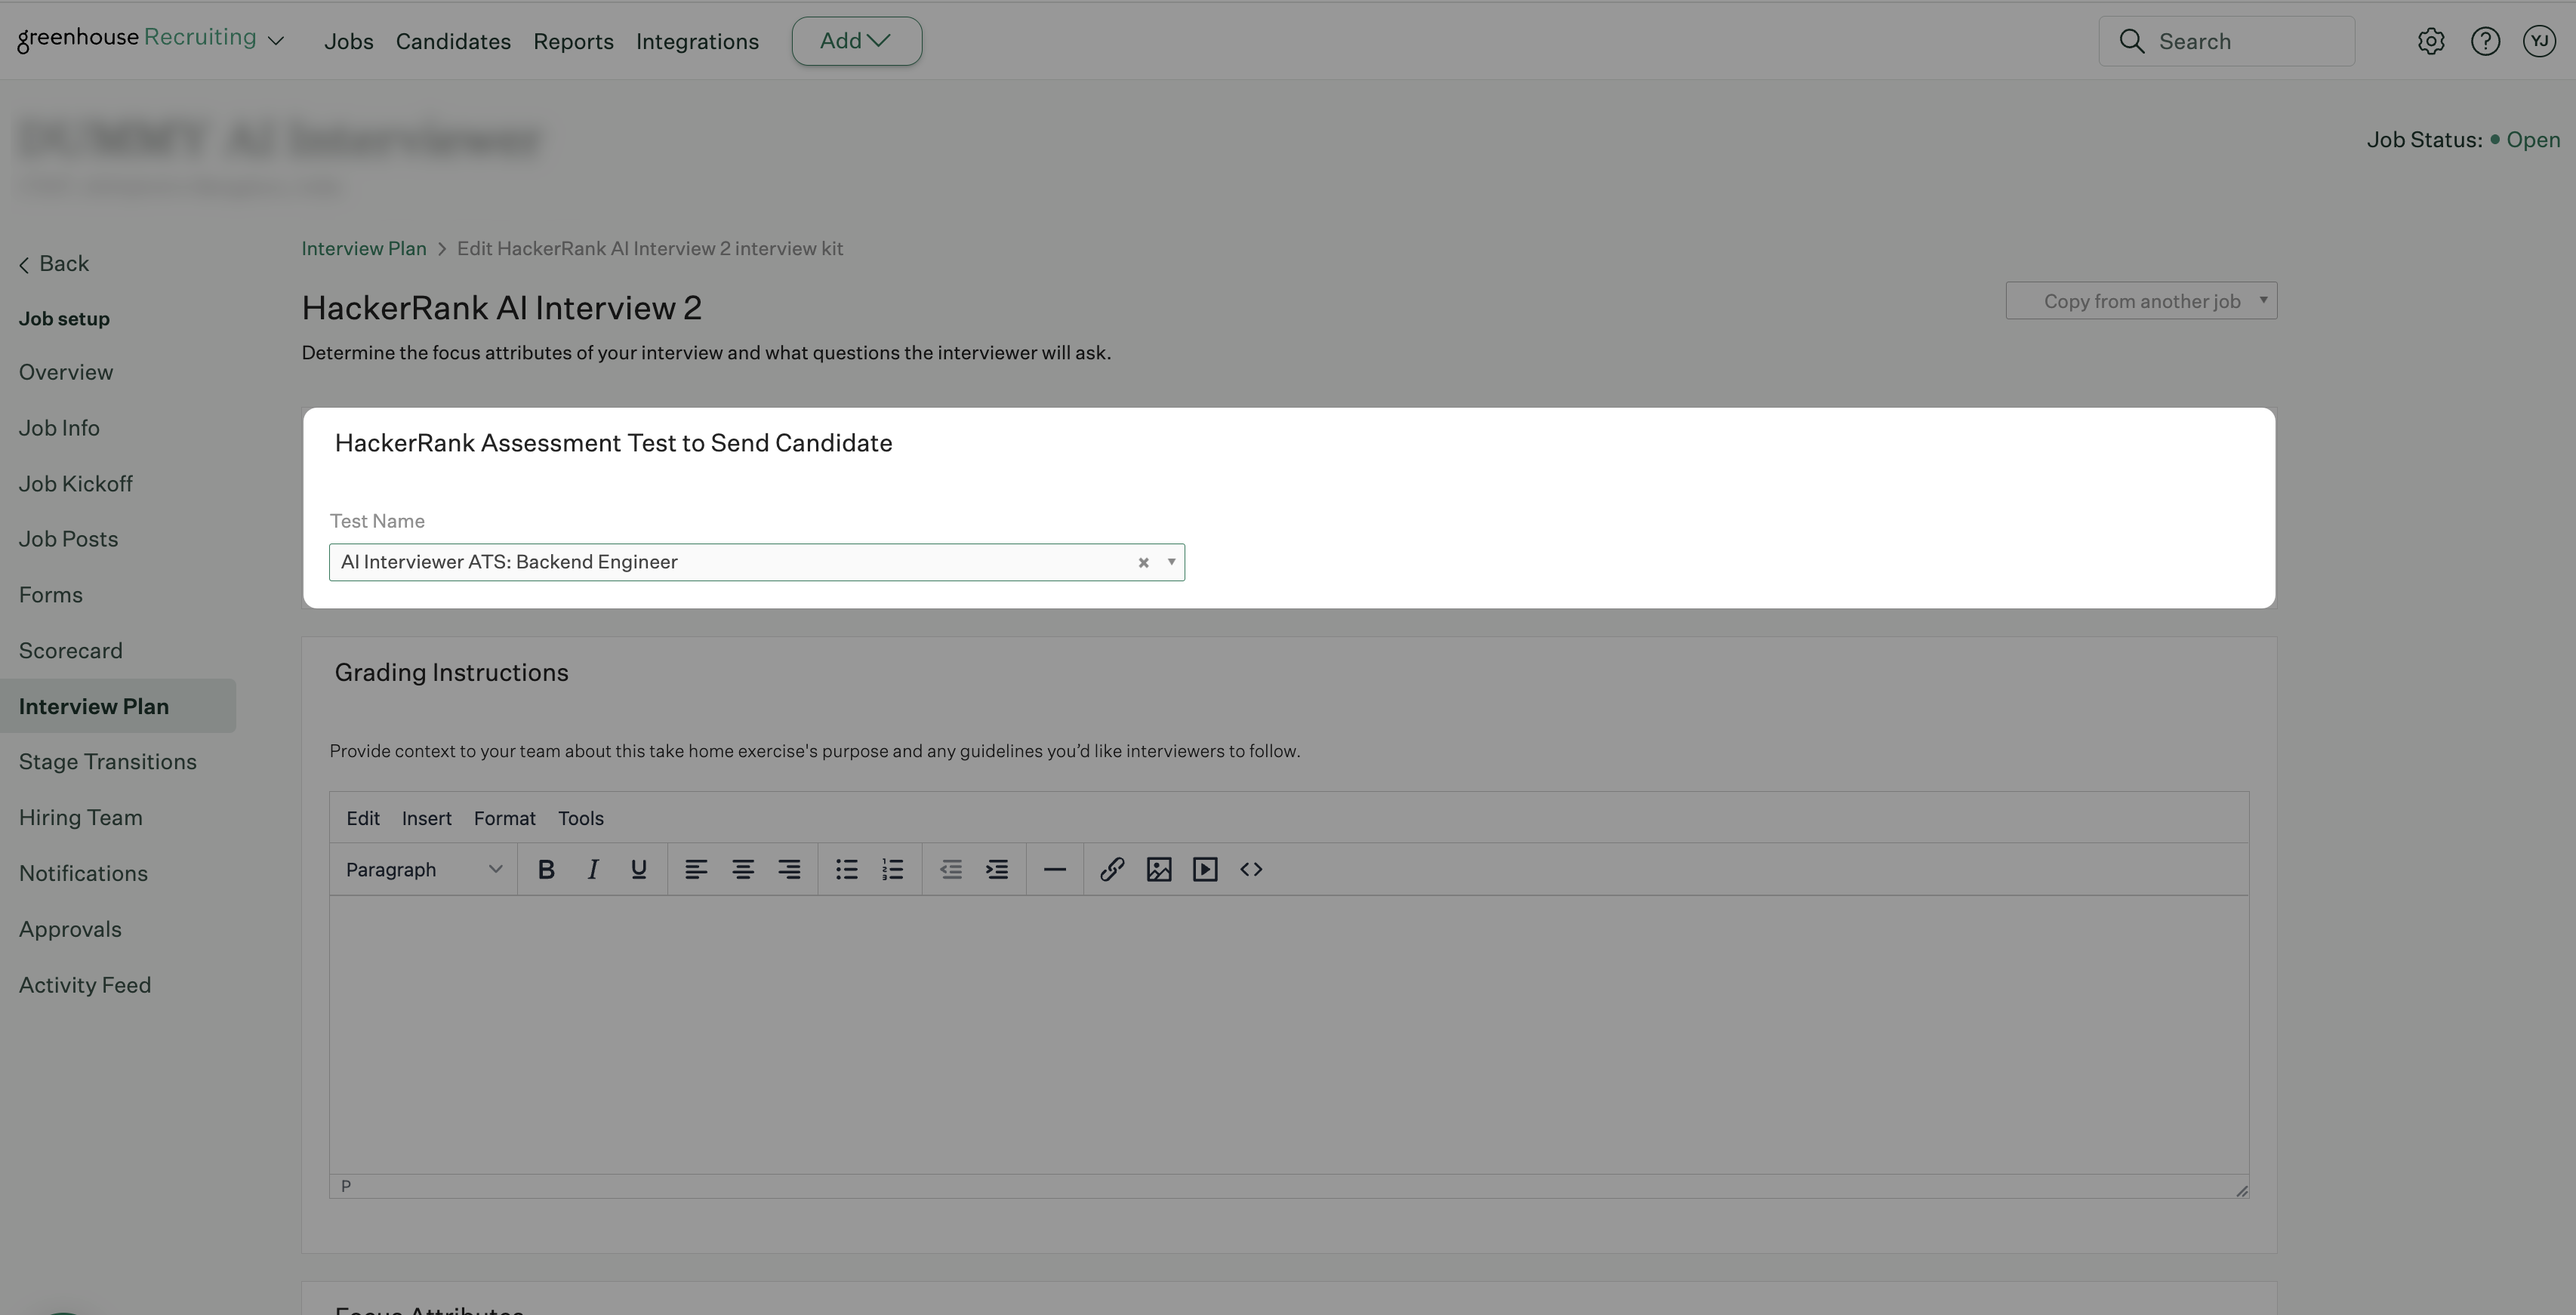Toggle bold formatting in editor

[x=546, y=869]
